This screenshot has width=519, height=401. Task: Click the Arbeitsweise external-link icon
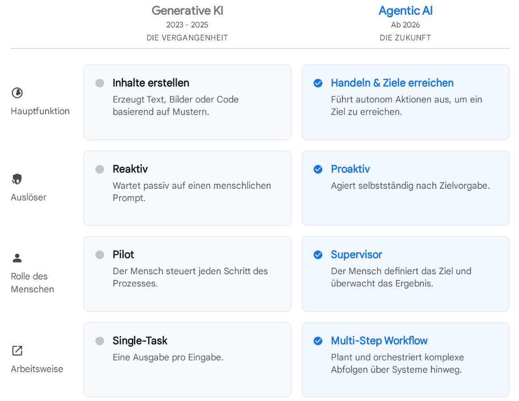click(x=17, y=351)
